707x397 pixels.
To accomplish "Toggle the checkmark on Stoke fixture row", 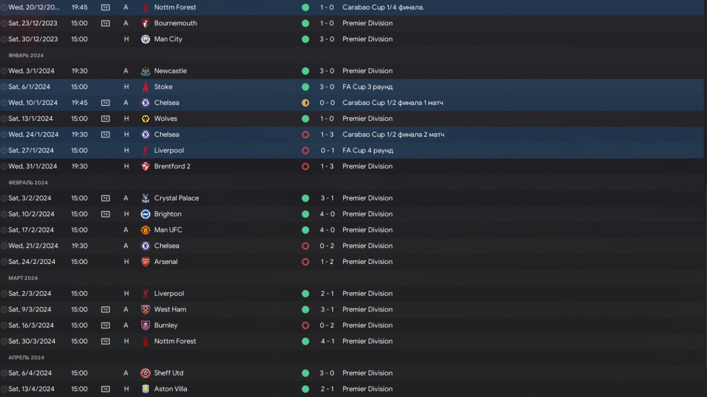I will pos(4,87).
